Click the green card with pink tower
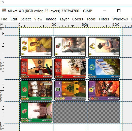 click(37, 112)
